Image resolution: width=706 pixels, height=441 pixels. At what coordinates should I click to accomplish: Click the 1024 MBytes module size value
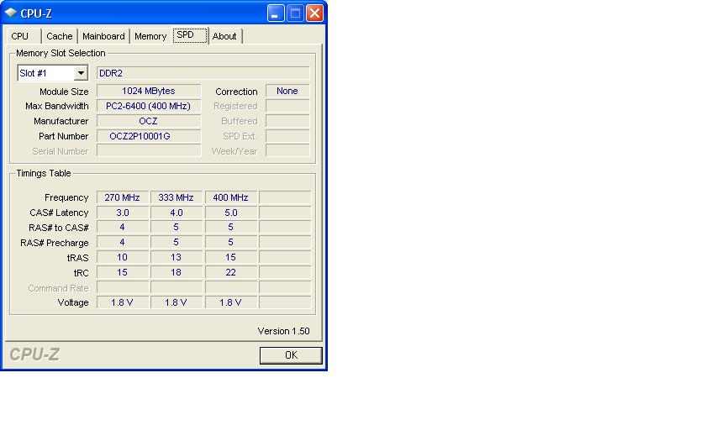point(149,91)
